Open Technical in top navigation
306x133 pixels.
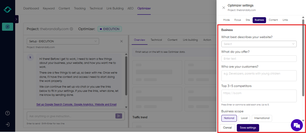coord(96,8)
